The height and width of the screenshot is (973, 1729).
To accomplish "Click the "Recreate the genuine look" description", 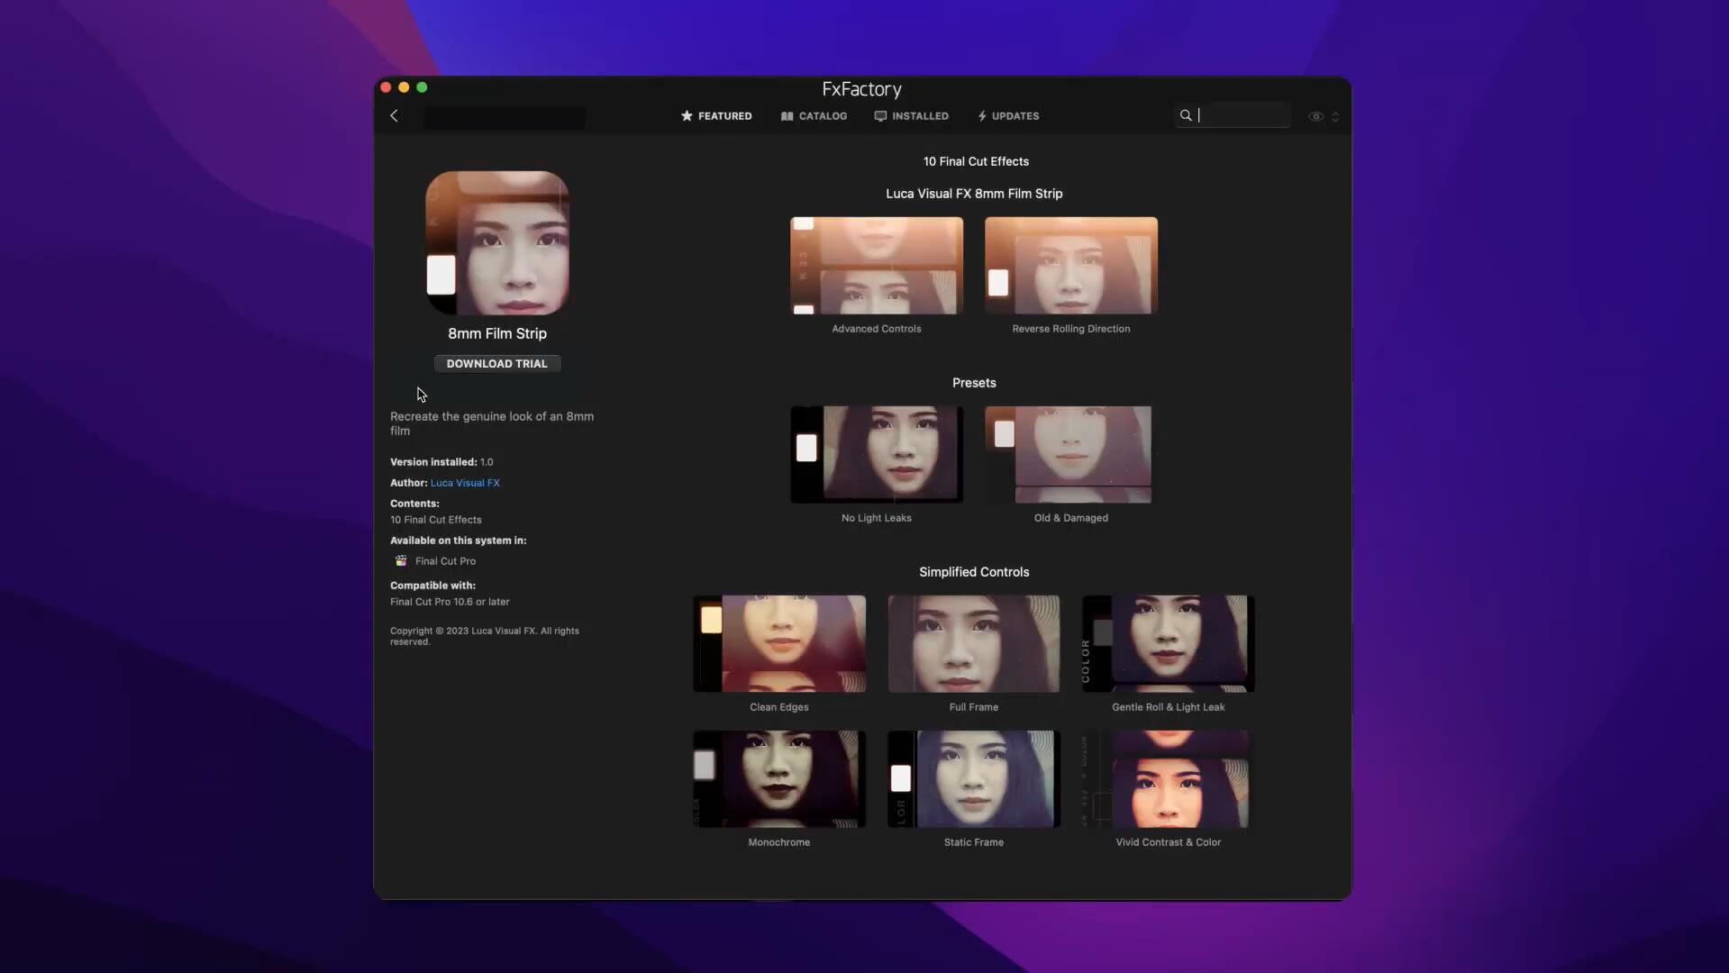I will [x=492, y=423].
